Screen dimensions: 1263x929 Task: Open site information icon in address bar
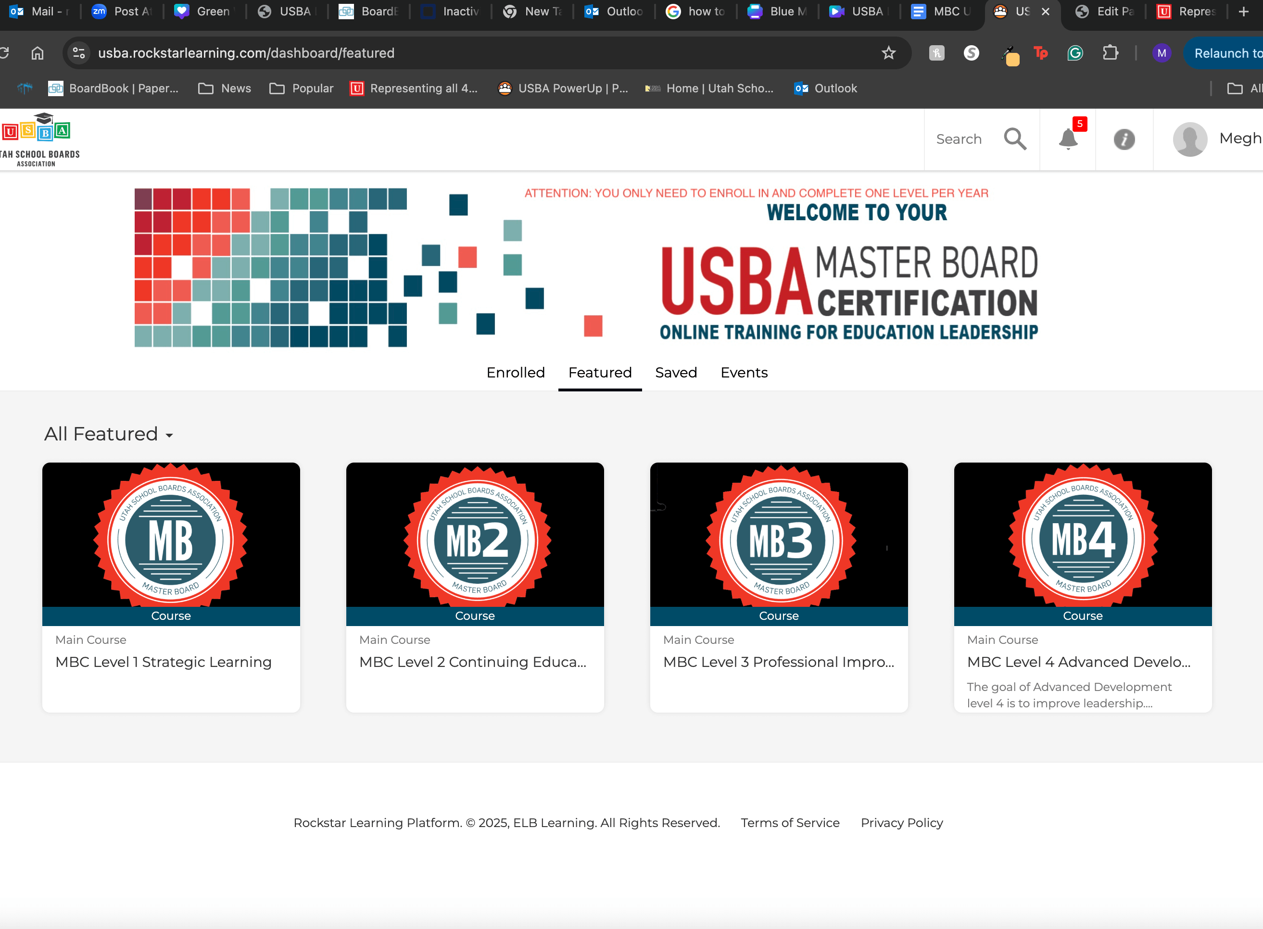click(79, 53)
